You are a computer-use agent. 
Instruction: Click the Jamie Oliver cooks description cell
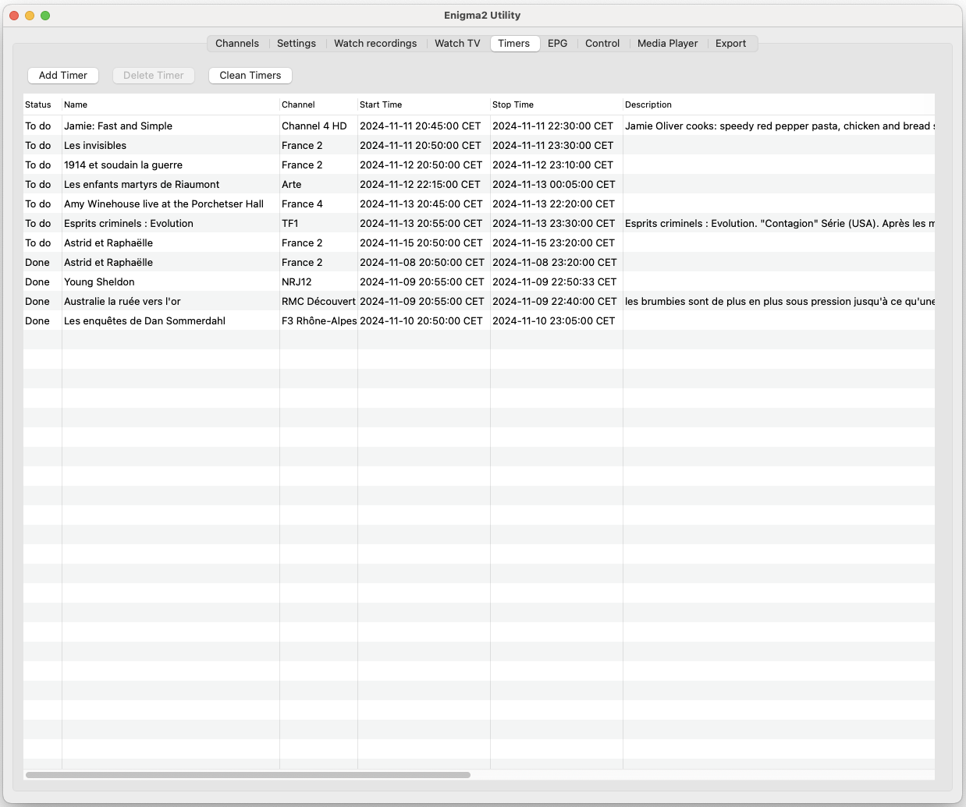[779, 126]
